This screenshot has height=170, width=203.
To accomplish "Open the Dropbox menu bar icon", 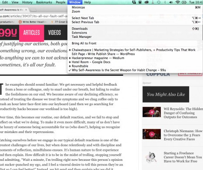I will [134, 2].
